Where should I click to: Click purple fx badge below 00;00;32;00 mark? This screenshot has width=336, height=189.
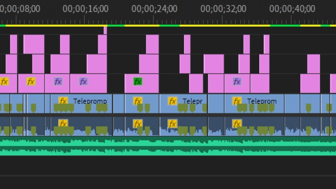tap(237, 82)
